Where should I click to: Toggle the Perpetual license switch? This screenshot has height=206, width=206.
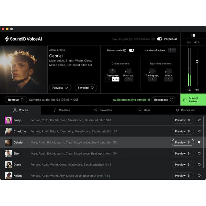[x=160, y=39]
